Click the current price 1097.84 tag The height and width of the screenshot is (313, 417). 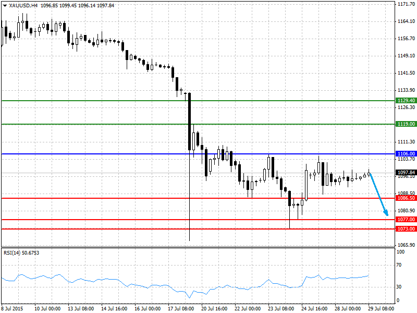click(406, 173)
